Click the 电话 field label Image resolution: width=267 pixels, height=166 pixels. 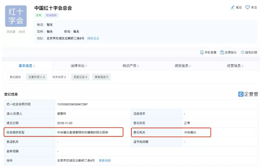tap(40, 25)
